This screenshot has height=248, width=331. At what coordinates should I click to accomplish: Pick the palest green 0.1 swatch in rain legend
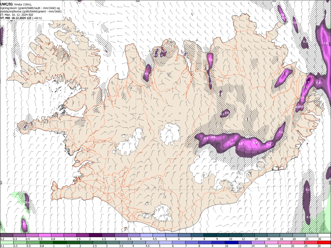click(x=7, y=242)
